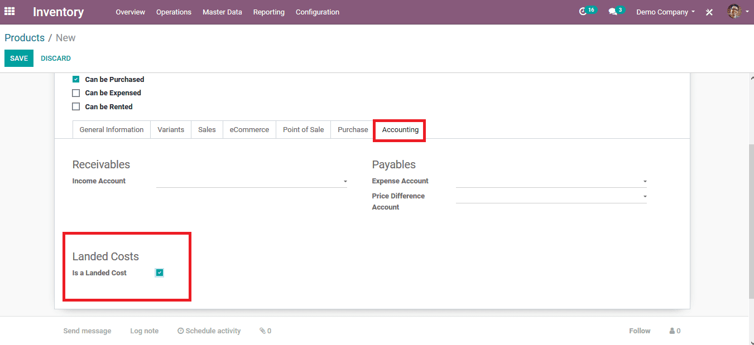
Task: Click Send message in chatter
Action: pyautogui.click(x=87, y=331)
